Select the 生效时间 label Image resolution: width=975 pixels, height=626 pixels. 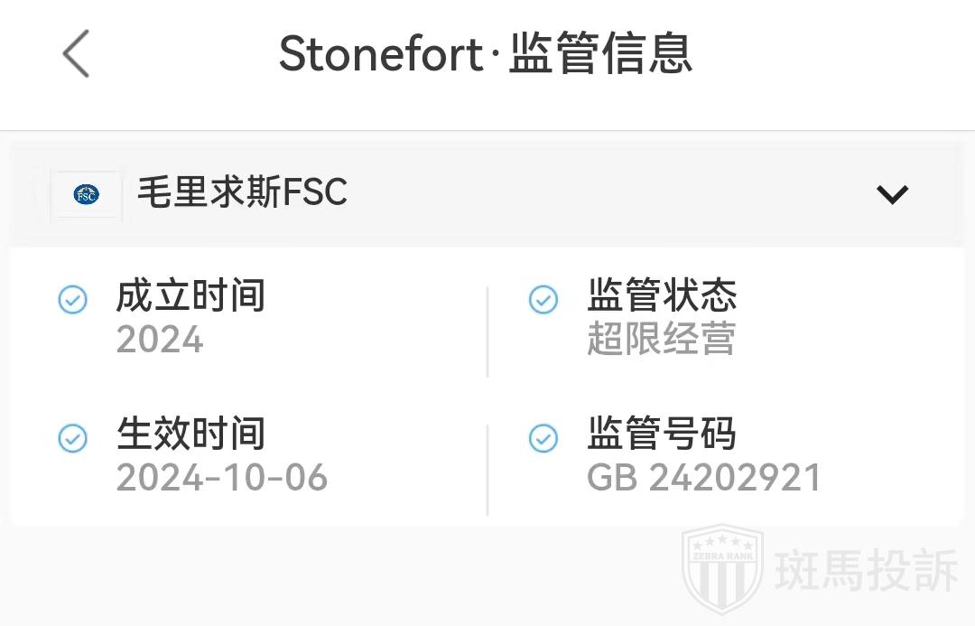pyautogui.click(x=190, y=434)
